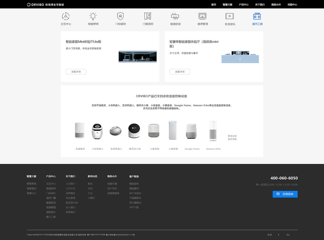
Task: Open 京东旗舰店 footer link
Action: [135, 203]
